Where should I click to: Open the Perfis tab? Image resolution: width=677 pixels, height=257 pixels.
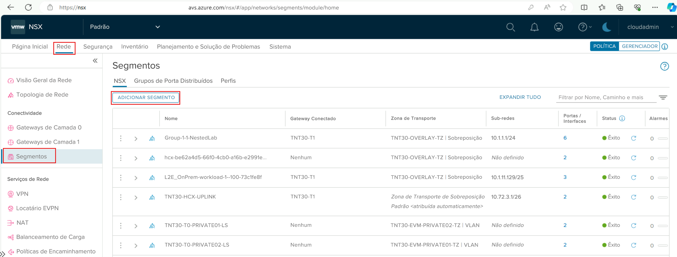pos(228,81)
